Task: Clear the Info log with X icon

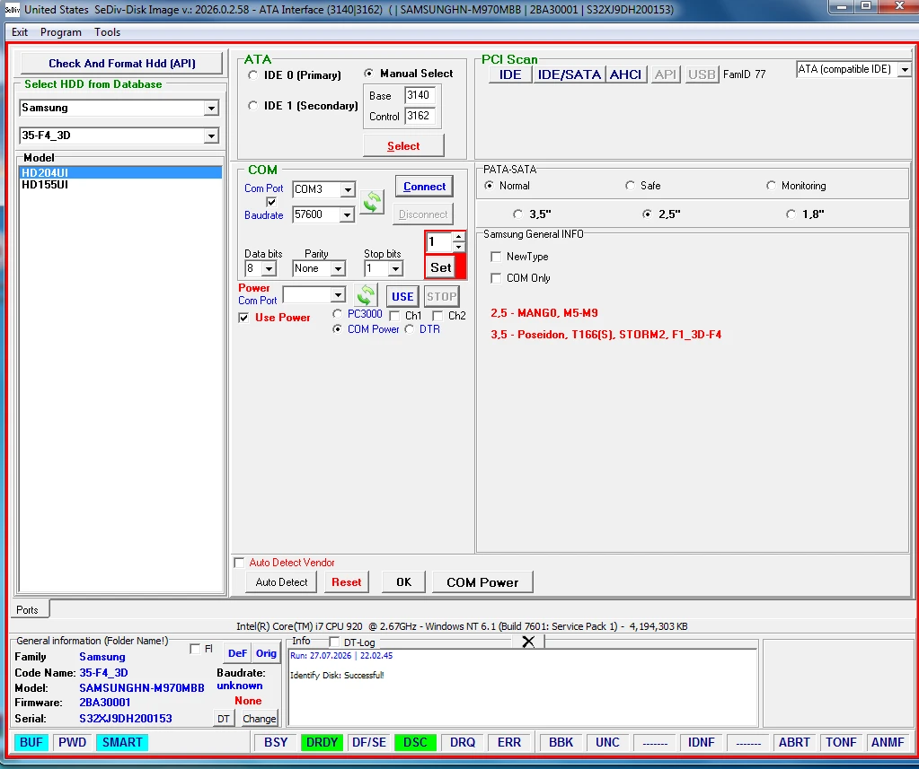Action: 528,642
